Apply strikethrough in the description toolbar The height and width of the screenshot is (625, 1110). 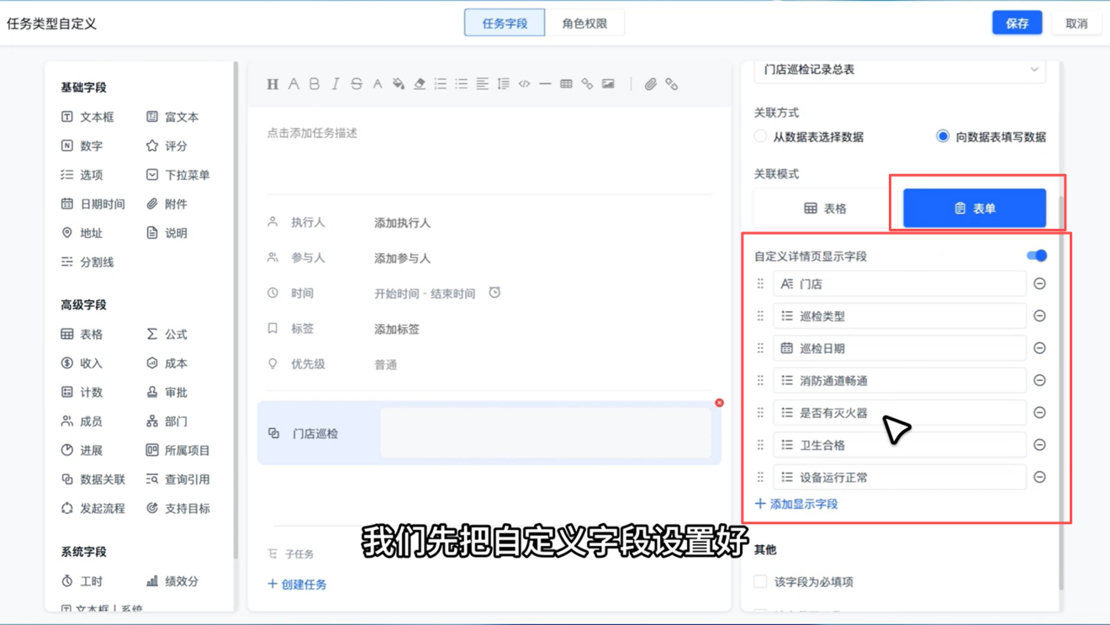point(357,84)
